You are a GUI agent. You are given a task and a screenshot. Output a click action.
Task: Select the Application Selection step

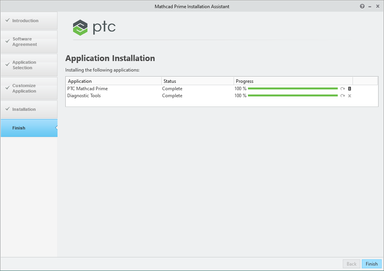point(29,65)
